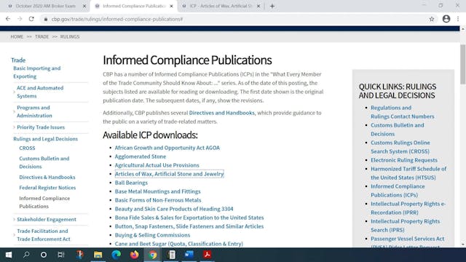This screenshot has width=466, height=262.
Task: Open Rulings and Legal Decisions sidebar link
Action: 45,139
